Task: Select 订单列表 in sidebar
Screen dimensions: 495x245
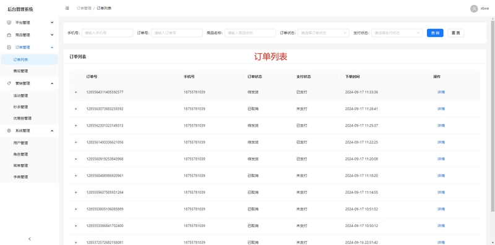Action: 29,59
